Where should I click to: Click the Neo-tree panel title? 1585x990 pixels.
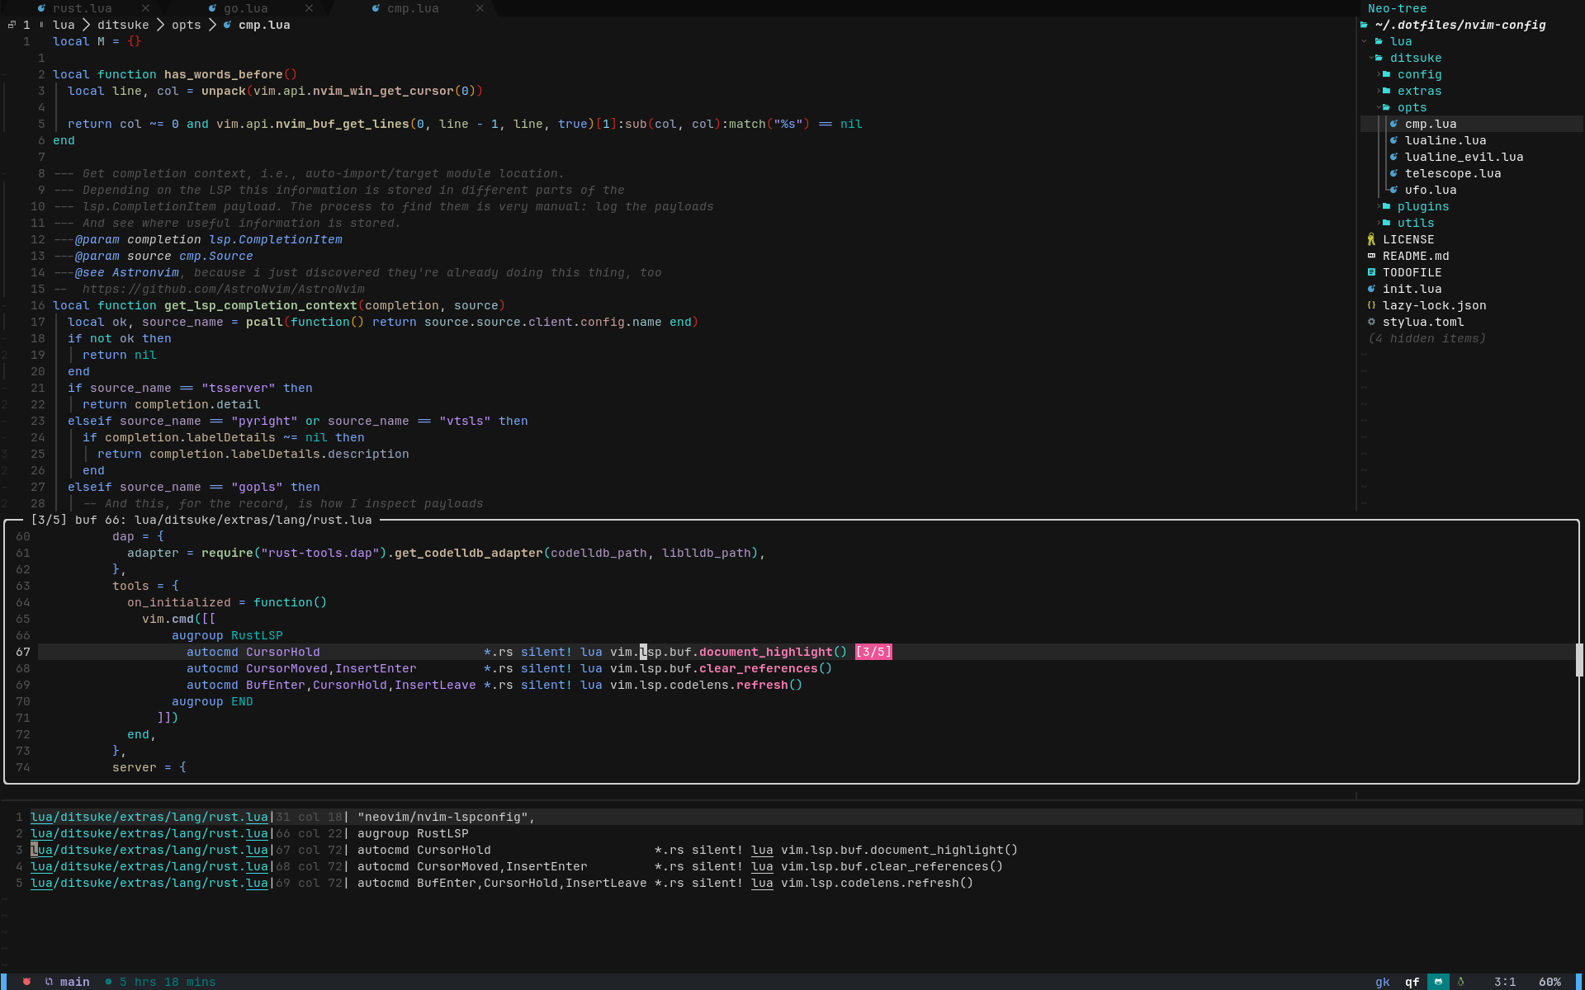point(1397,8)
